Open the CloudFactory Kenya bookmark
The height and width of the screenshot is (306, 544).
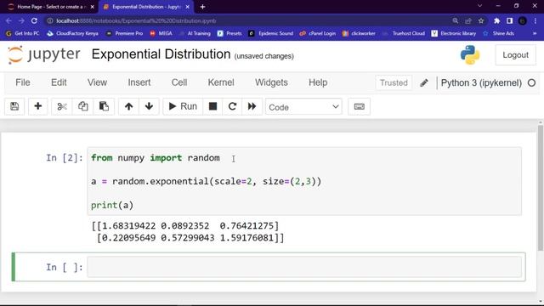coord(73,33)
